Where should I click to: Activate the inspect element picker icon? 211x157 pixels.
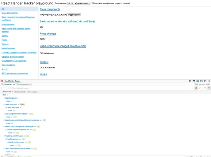[x=2, y=84]
